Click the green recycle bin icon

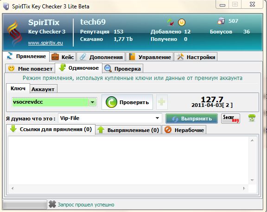(252, 118)
